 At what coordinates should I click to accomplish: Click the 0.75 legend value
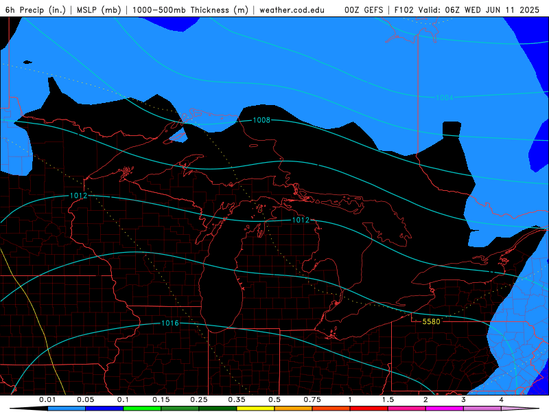312,400
